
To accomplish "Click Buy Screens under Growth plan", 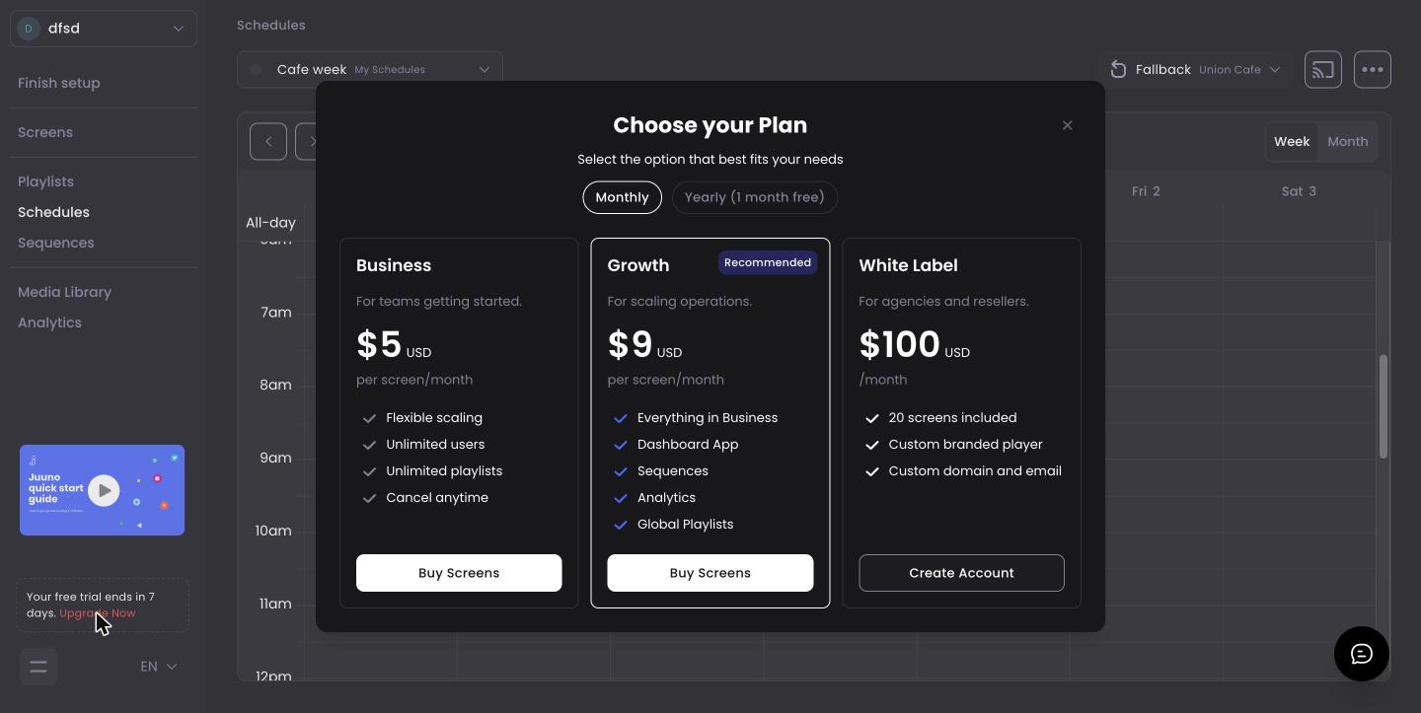I will (x=710, y=573).
